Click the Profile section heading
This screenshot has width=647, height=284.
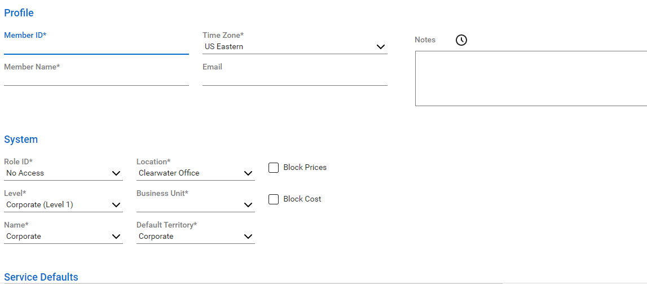19,13
